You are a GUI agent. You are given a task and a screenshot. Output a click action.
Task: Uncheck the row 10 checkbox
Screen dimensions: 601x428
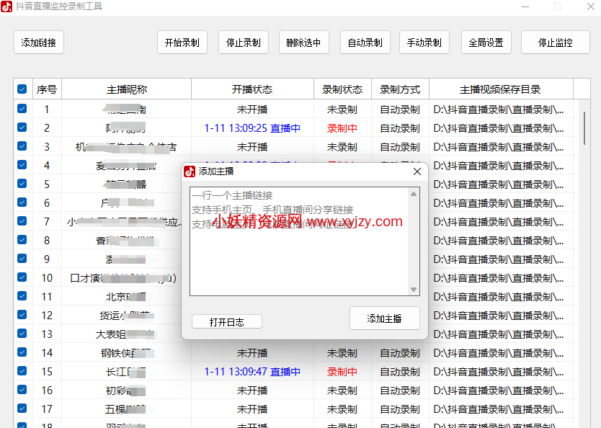[x=22, y=277]
